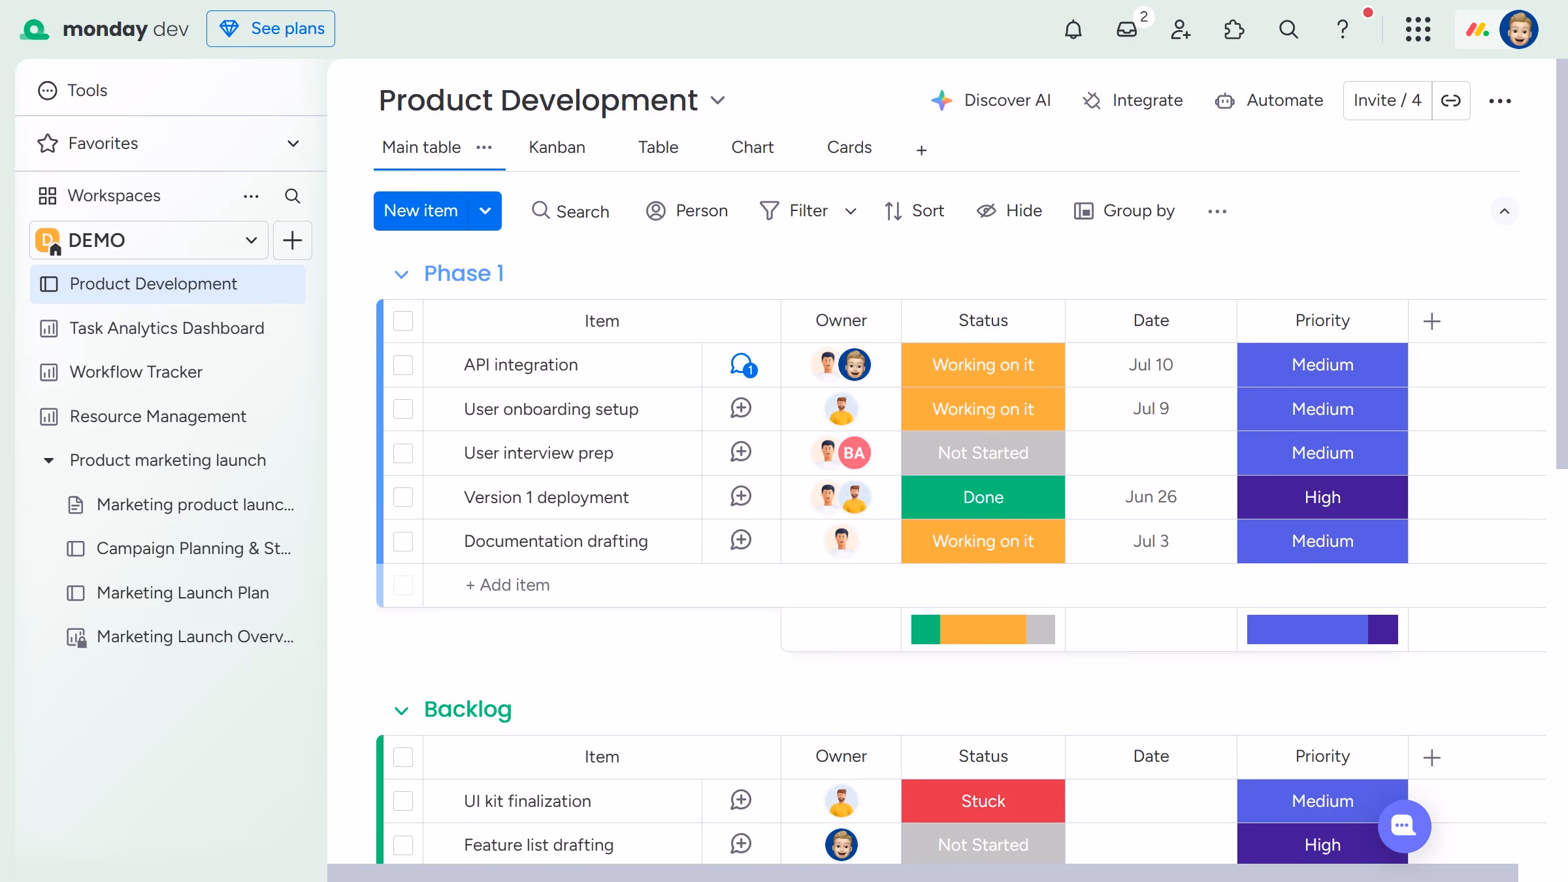
Task: Check the API integration row
Action: click(x=403, y=365)
